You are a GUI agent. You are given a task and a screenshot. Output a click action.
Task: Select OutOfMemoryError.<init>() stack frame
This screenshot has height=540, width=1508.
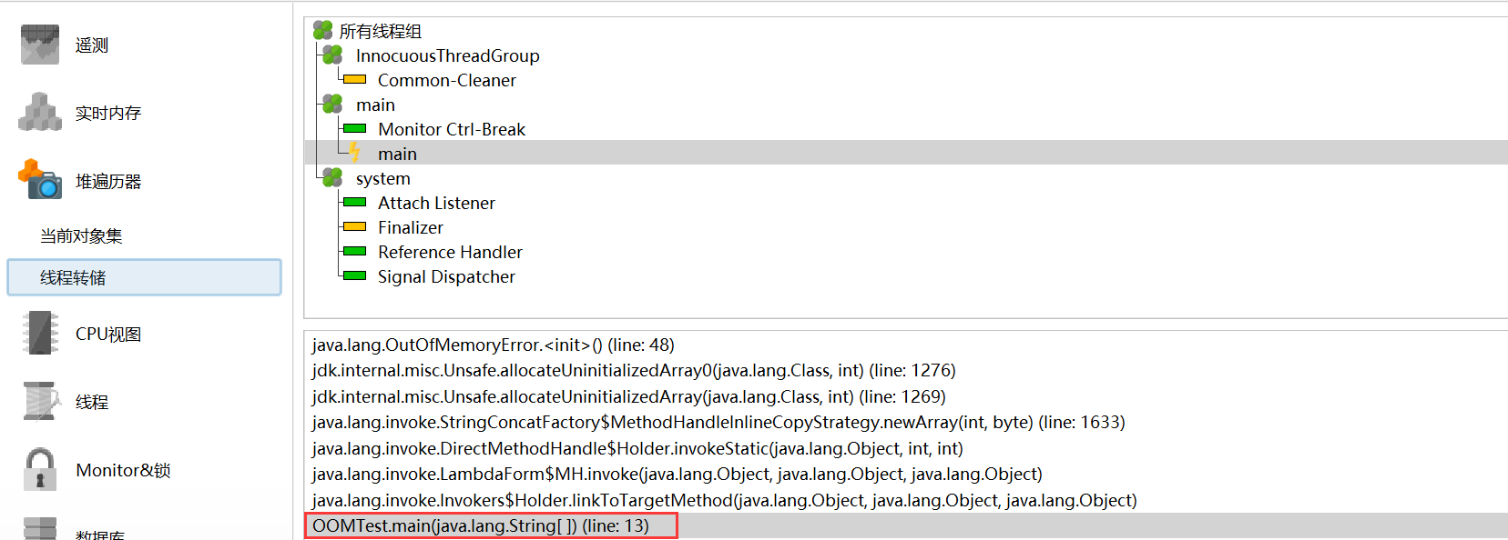pyautogui.click(x=494, y=345)
